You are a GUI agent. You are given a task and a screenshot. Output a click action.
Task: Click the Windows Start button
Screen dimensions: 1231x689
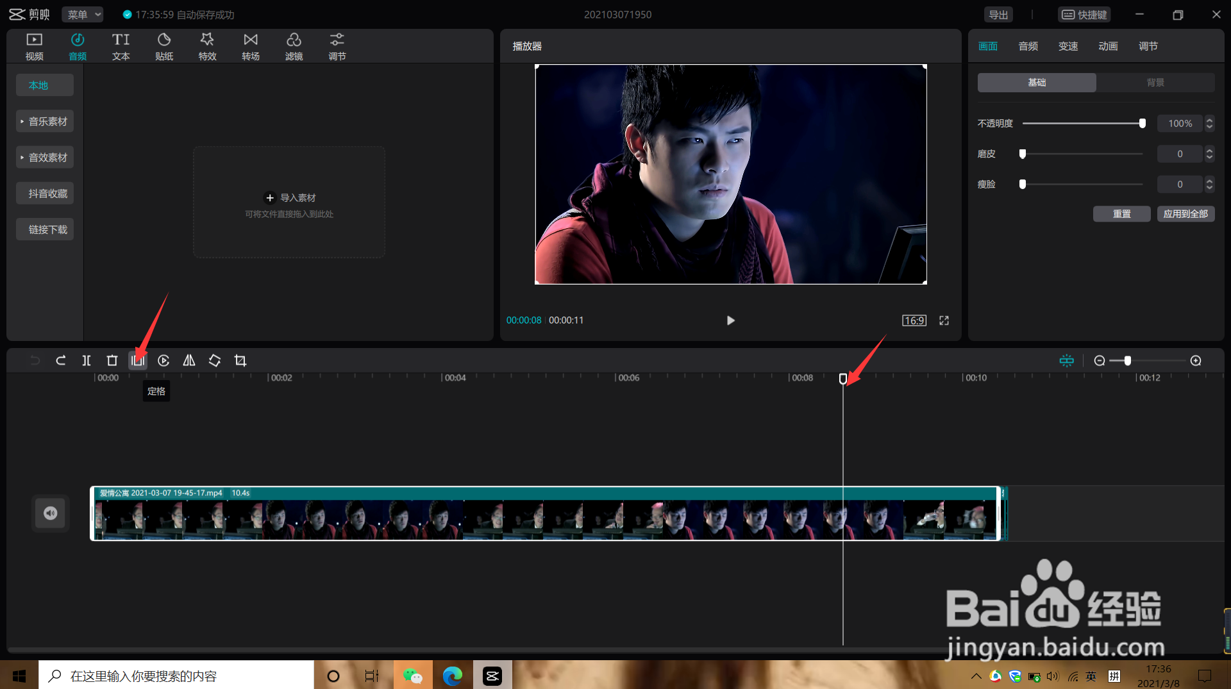pos(19,676)
